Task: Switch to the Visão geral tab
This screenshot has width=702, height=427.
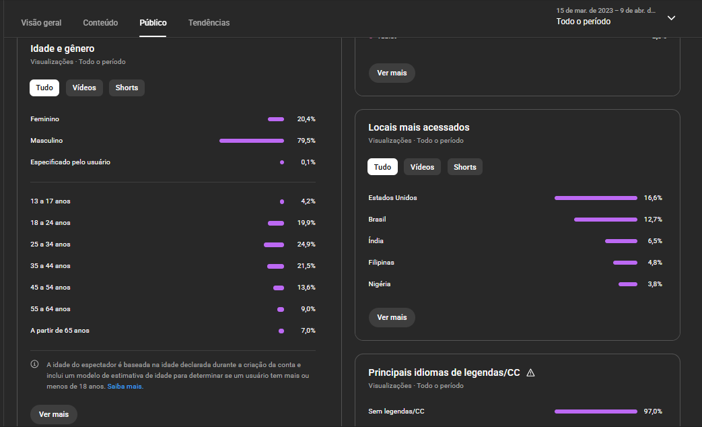Action: click(41, 23)
